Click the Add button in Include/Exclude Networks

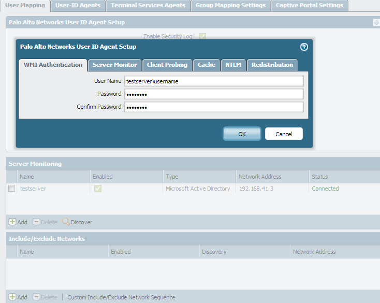point(18,297)
